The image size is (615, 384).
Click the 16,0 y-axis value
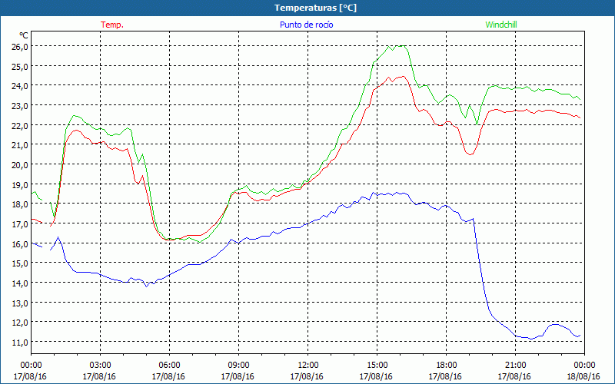19,243
